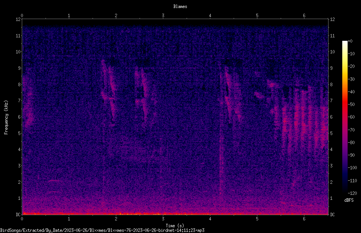Click "5" on the right frequency axis

(331, 133)
